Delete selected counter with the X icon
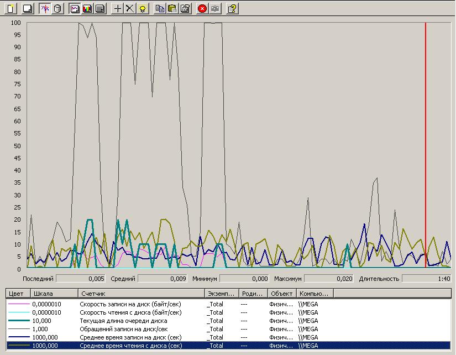 tap(130, 8)
